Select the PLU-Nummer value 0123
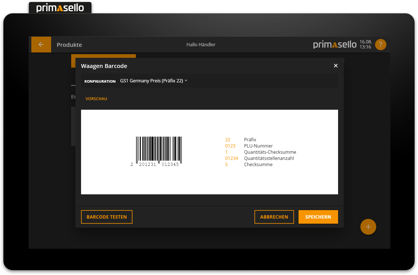Image resolution: width=418 pixels, height=275 pixels. click(x=230, y=146)
